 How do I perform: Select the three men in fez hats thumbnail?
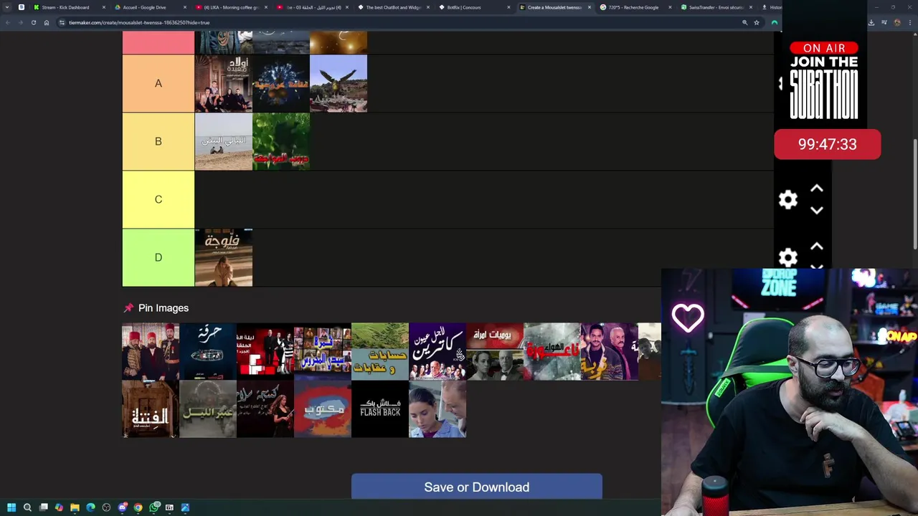[151, 351]
